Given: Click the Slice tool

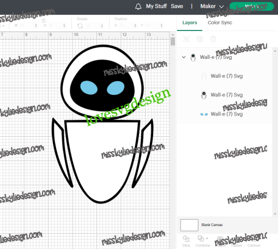Looking at the screenshot, I should pos(186,241).
